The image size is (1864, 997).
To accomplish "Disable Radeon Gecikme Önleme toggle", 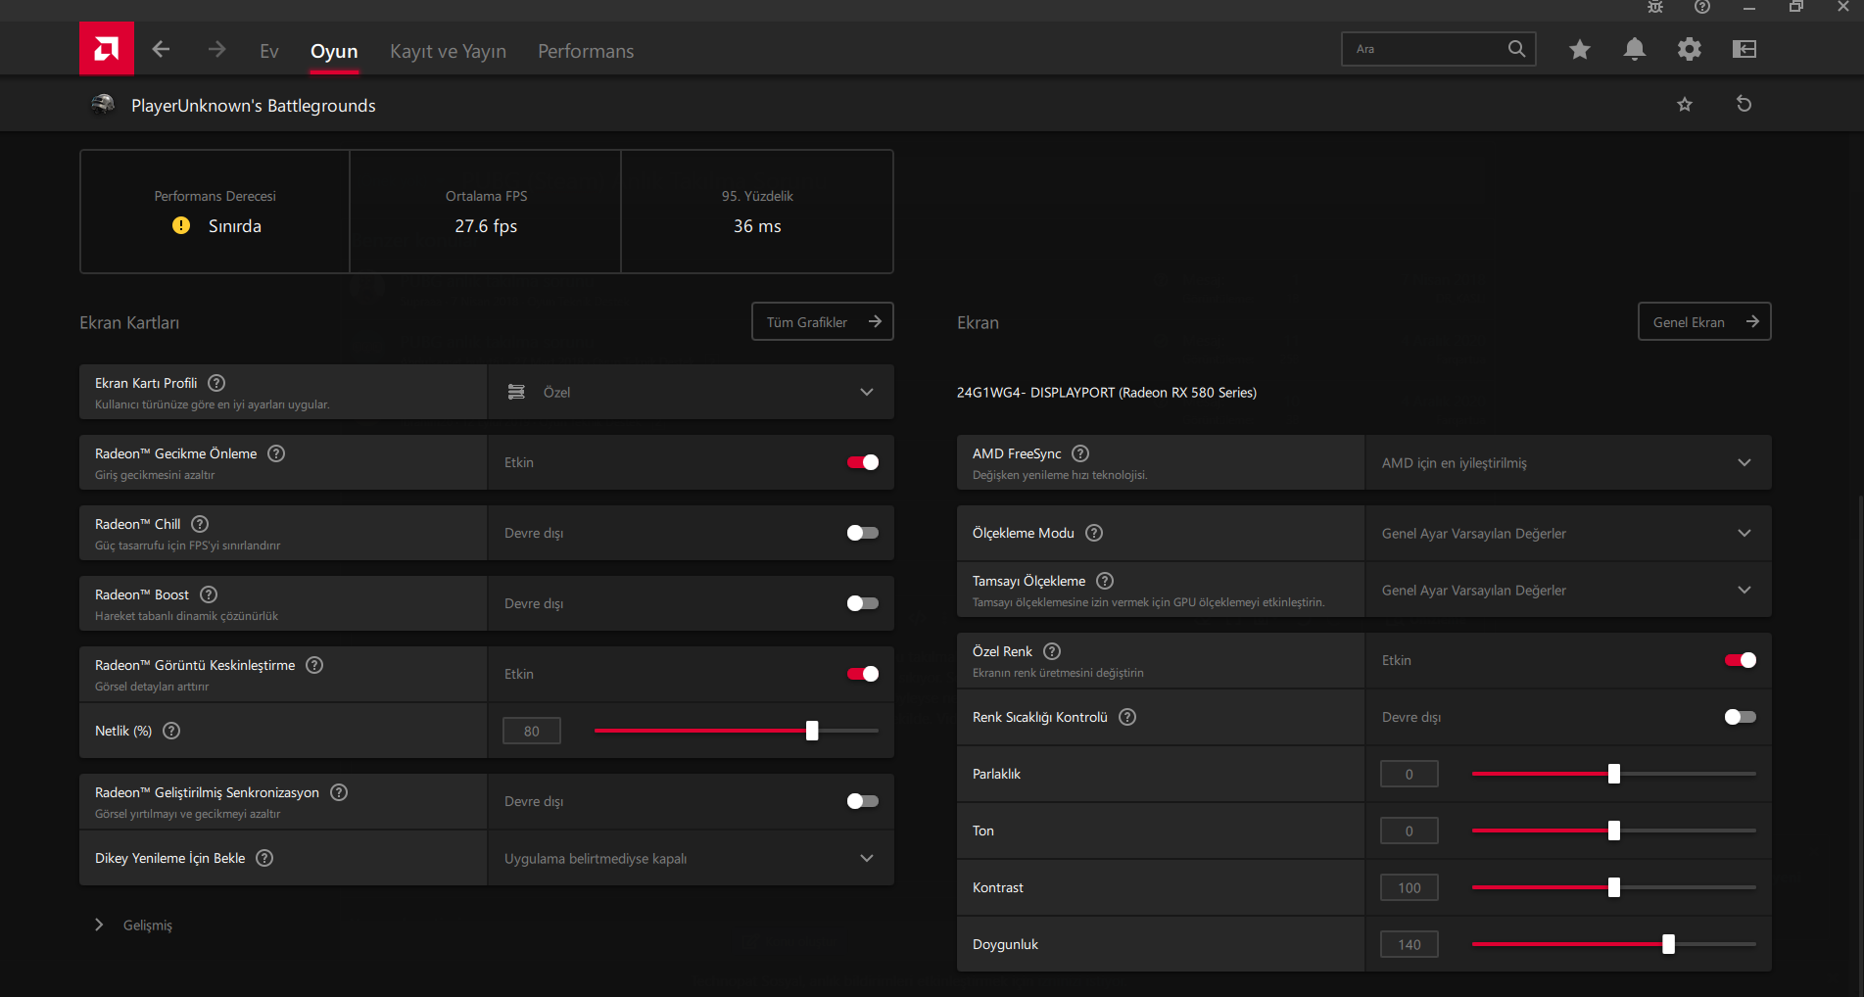I will (862, 462).
